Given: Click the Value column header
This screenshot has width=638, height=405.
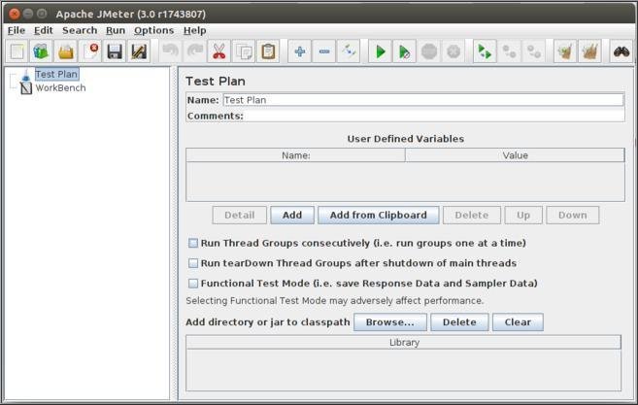Looking at the screenshot, I should (x=515, y=155).
